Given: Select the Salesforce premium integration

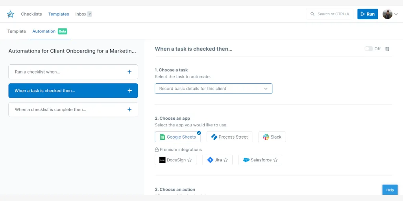Looking at the screenshot, I should point(260,160).
